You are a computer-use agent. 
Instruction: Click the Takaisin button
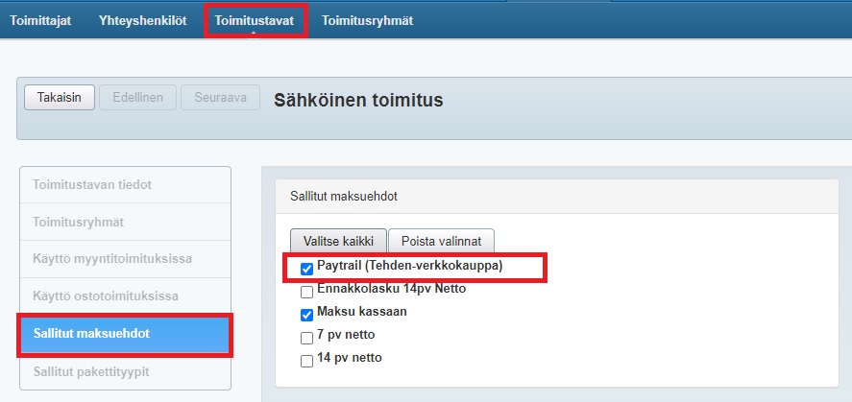point(60,98)
